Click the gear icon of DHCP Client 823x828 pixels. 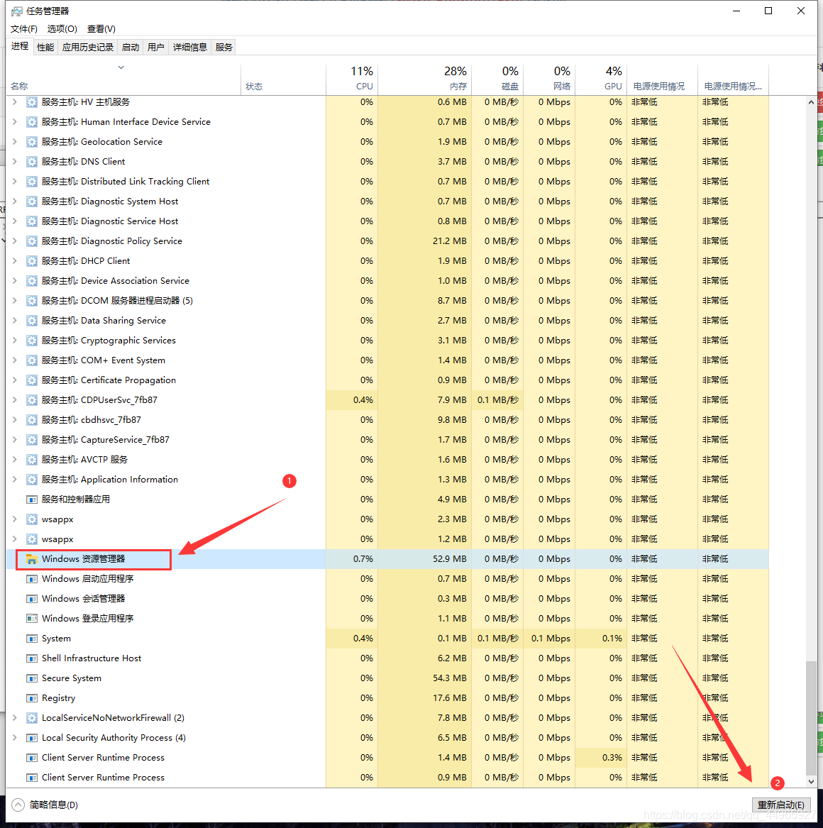tap(32, 261)
